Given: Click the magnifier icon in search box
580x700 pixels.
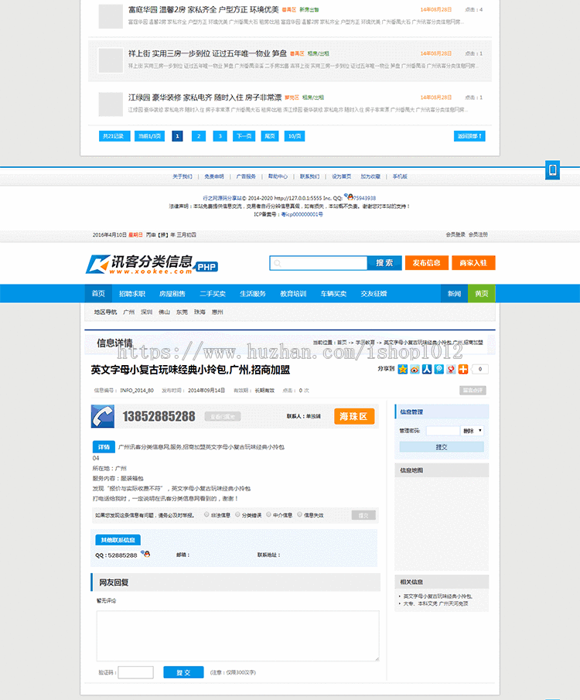Looking at the screenshot, I should (278, 263).
